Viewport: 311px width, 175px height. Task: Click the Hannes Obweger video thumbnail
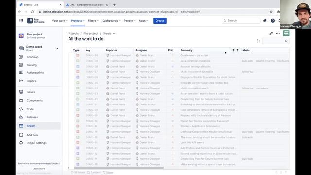coord(295,15)
